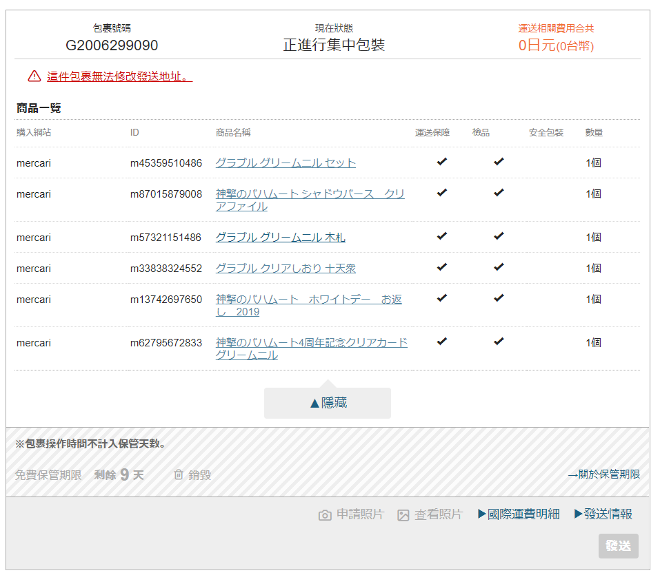
Task: Collapse the item list with ▲隱藏
Action: pos(328,403)
